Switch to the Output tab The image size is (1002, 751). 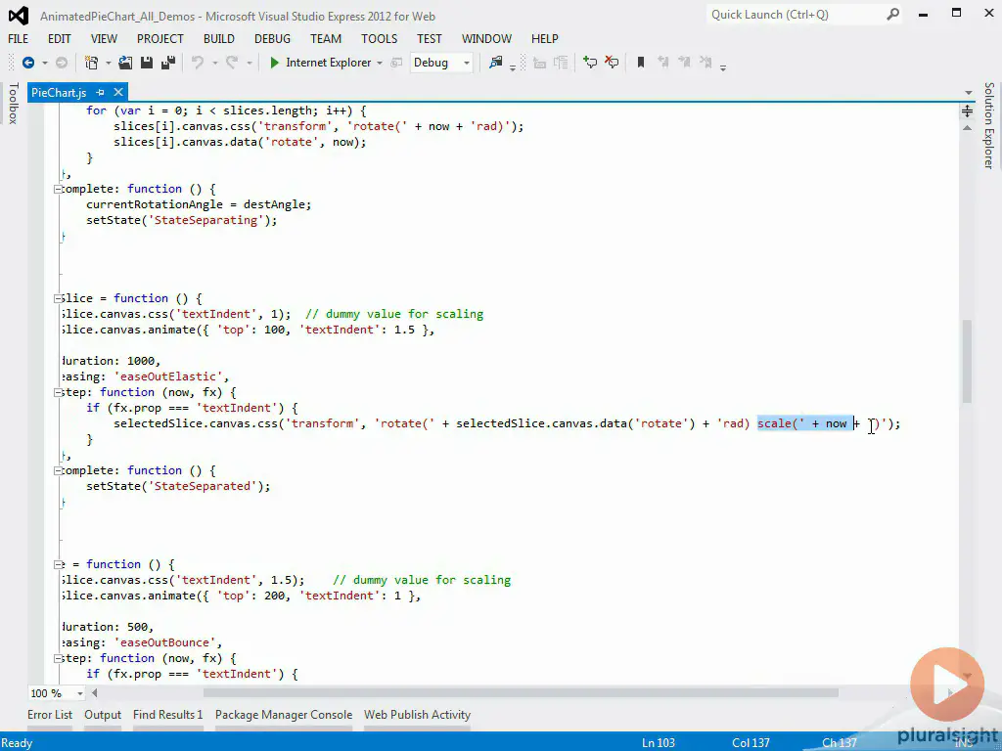pos(102,715)
